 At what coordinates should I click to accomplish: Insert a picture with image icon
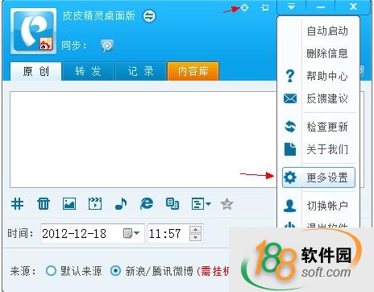coord(69,203)
